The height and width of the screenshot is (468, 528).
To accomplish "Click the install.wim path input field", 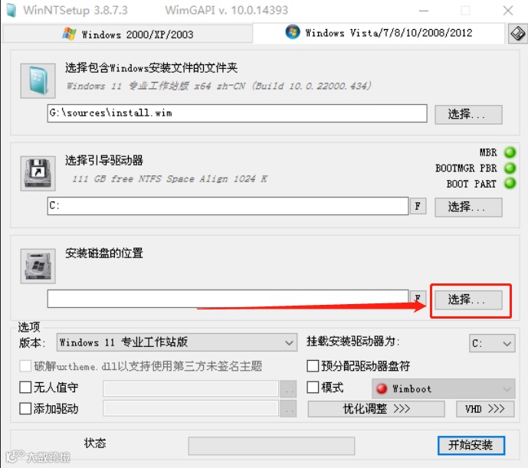I will pyautogui.click(x=237, y=113).
